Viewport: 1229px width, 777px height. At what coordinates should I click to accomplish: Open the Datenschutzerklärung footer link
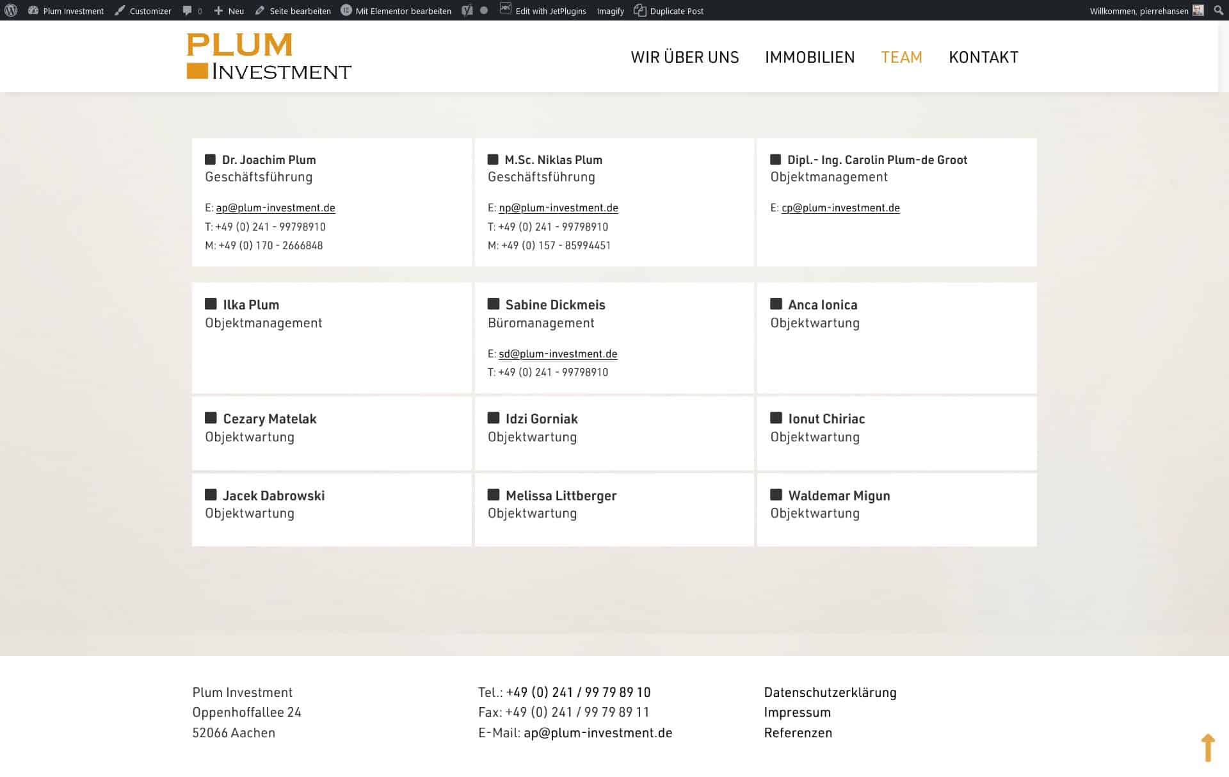830,692
